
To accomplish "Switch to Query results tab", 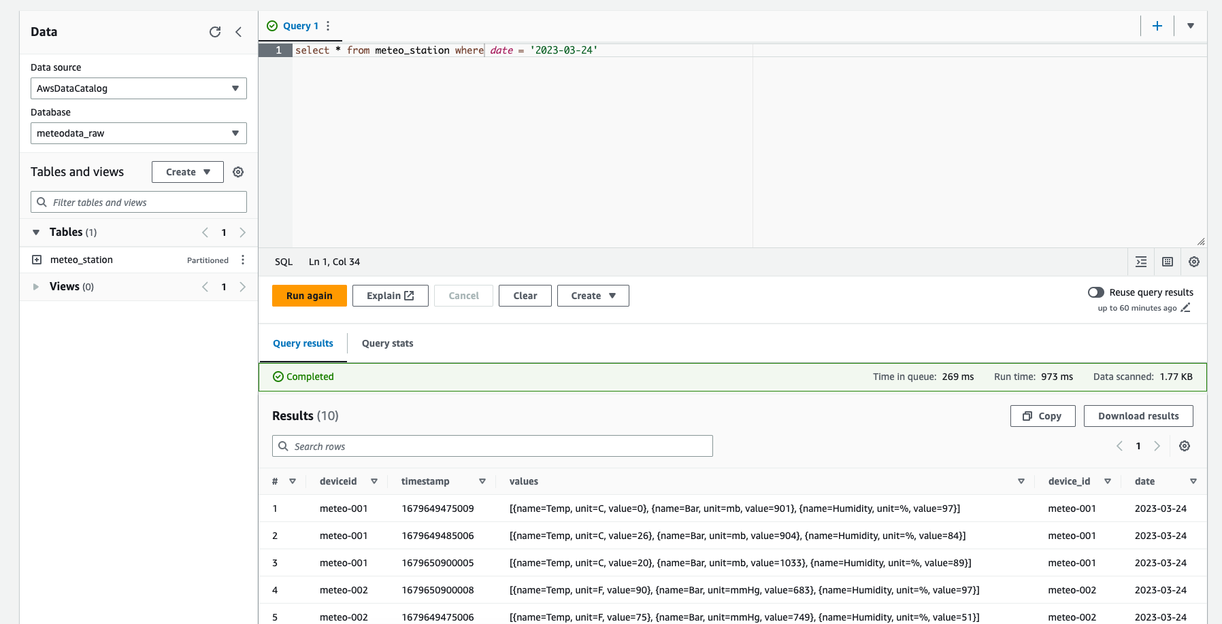I will coord(303,343).
